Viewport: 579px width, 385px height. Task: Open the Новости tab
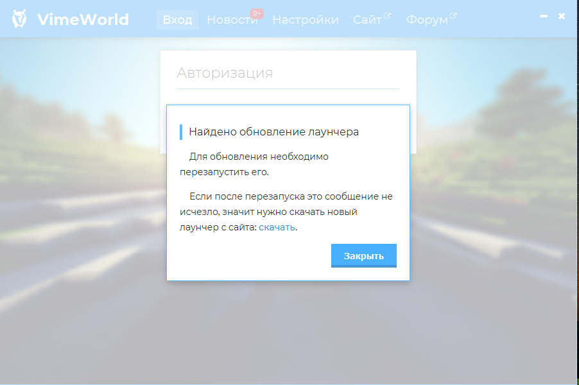point(232,19)
